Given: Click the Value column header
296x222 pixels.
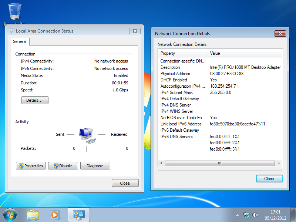Looking at the screenshot, I should click(244, 53).
